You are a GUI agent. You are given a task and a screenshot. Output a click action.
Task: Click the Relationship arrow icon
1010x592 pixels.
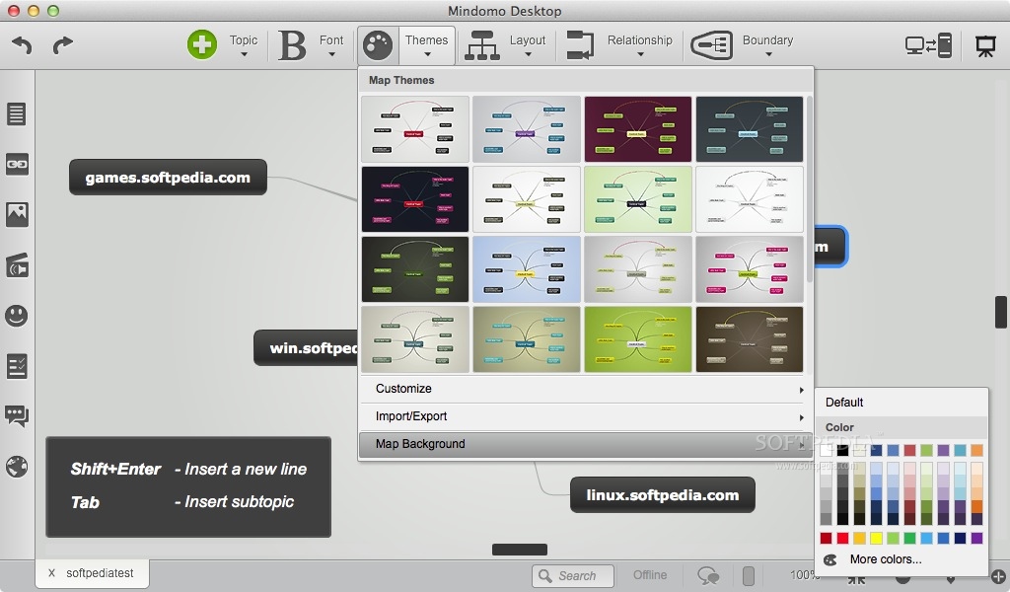580,45
